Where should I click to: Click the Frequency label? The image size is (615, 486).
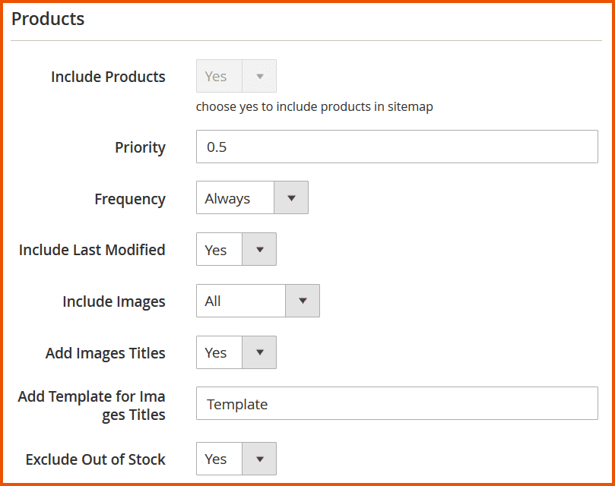(x=130, y=198)
